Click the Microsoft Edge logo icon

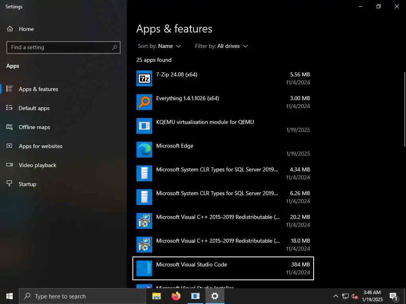pos(144,149)
